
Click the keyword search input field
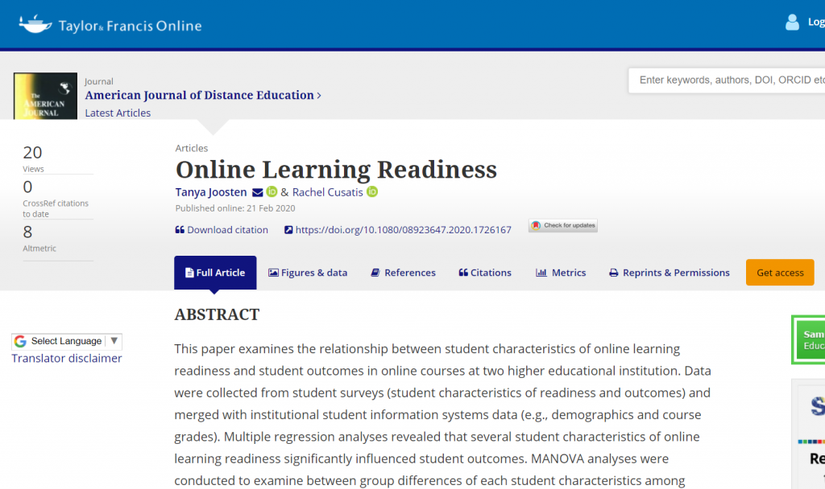pyautogui.click(x=727, y=80)
